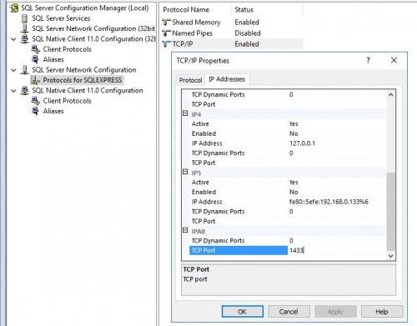
Task: Click the scrollbar up arrow in the properties list
Action: point(390,95)
